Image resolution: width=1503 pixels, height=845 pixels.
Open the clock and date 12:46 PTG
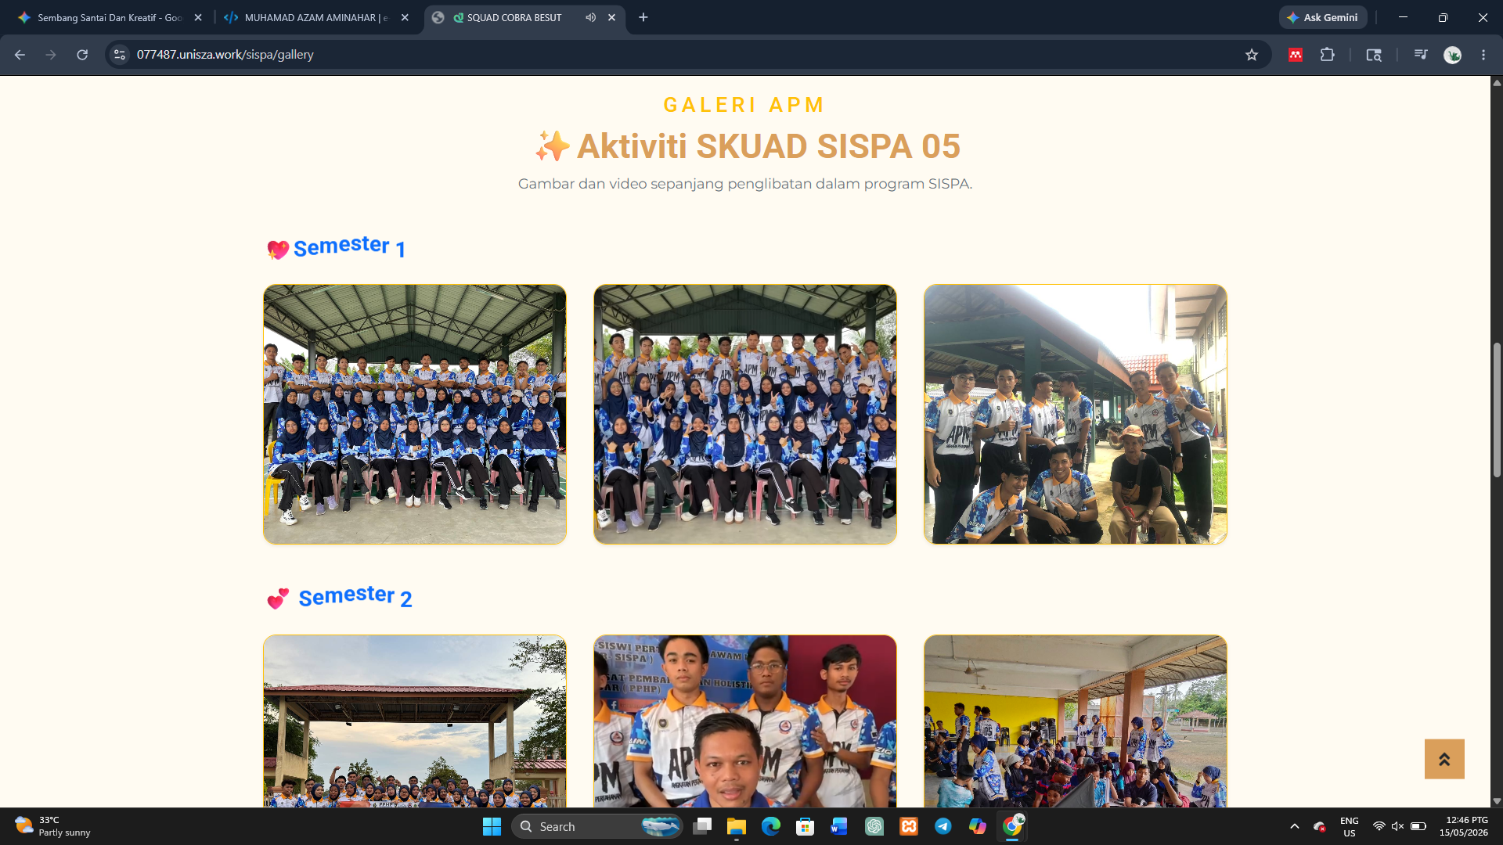[1464, 826]
